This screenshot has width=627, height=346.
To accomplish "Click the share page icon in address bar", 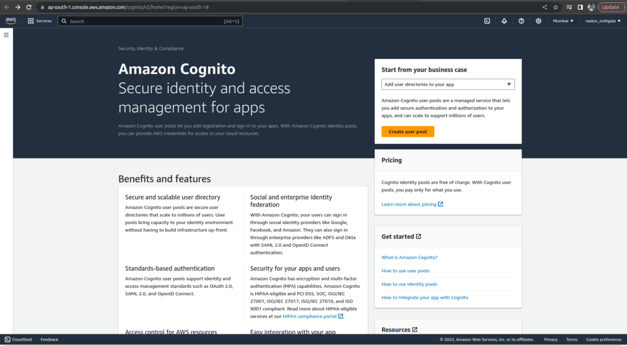I will point(544,7).
